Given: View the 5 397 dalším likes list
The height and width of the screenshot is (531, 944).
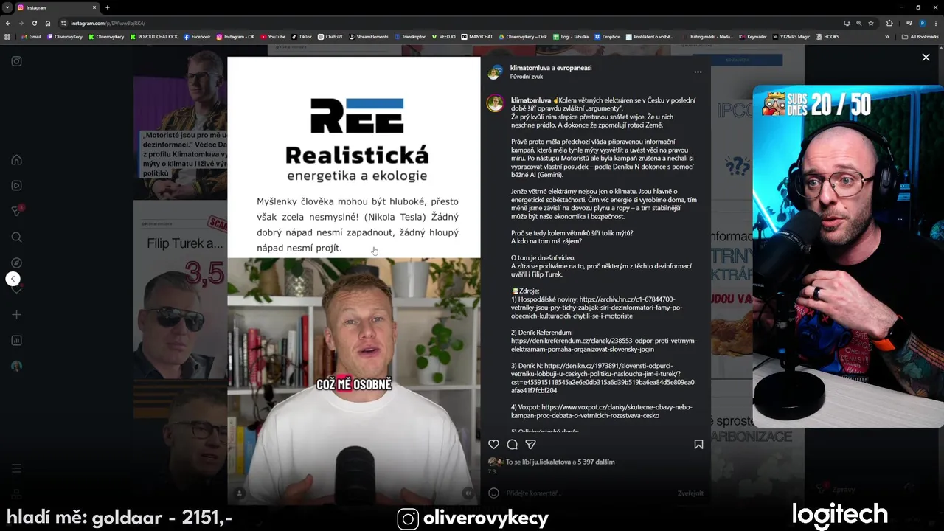Looking at the screenshot, I should click(596, 462).
